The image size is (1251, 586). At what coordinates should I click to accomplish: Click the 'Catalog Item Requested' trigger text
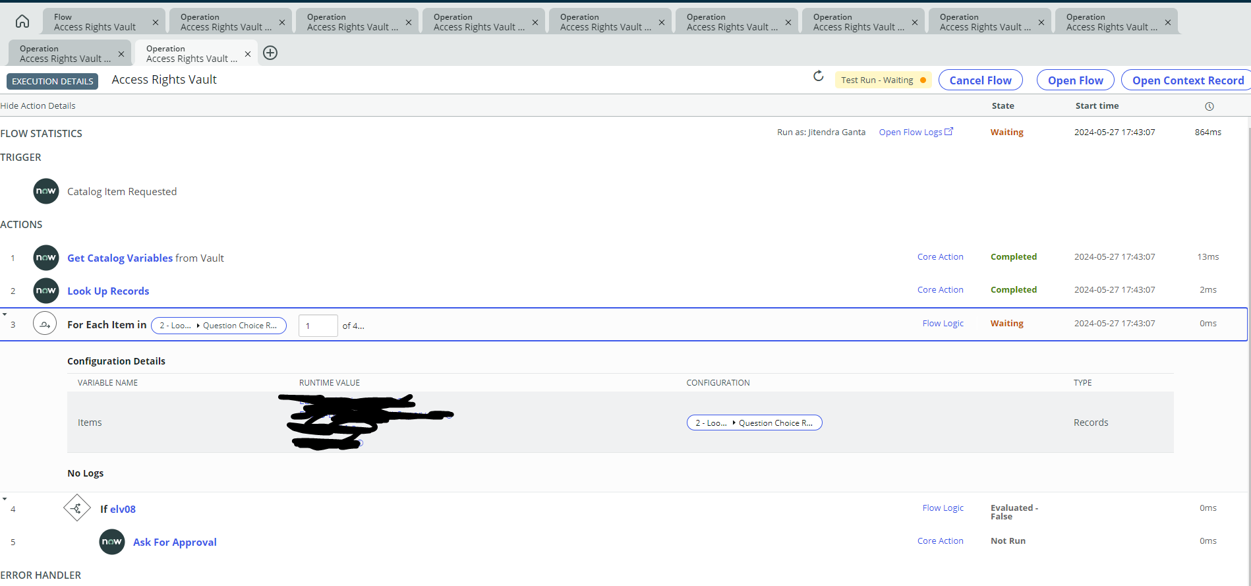point(122,191)
